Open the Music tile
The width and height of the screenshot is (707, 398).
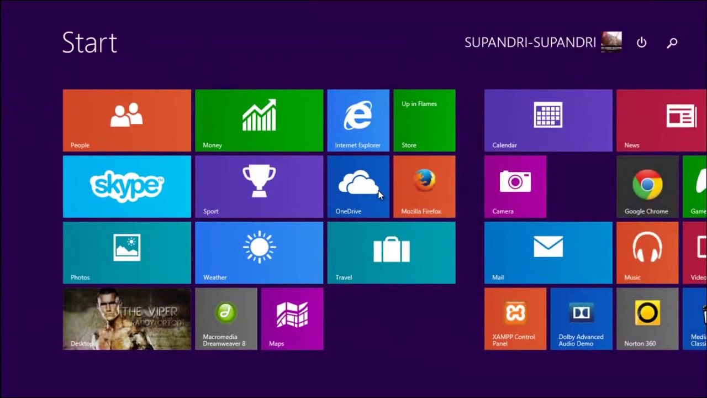[x=647, y=253]
